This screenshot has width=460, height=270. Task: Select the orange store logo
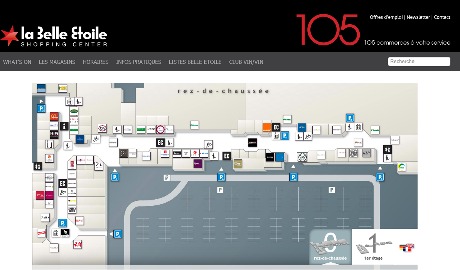267,128
